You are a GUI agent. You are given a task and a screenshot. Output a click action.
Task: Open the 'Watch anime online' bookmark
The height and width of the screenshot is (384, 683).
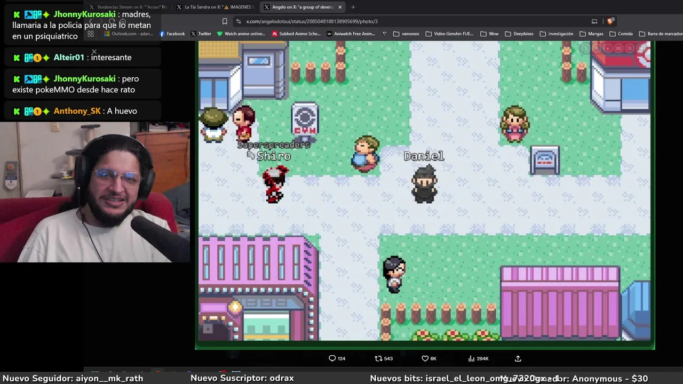(241, 34)
